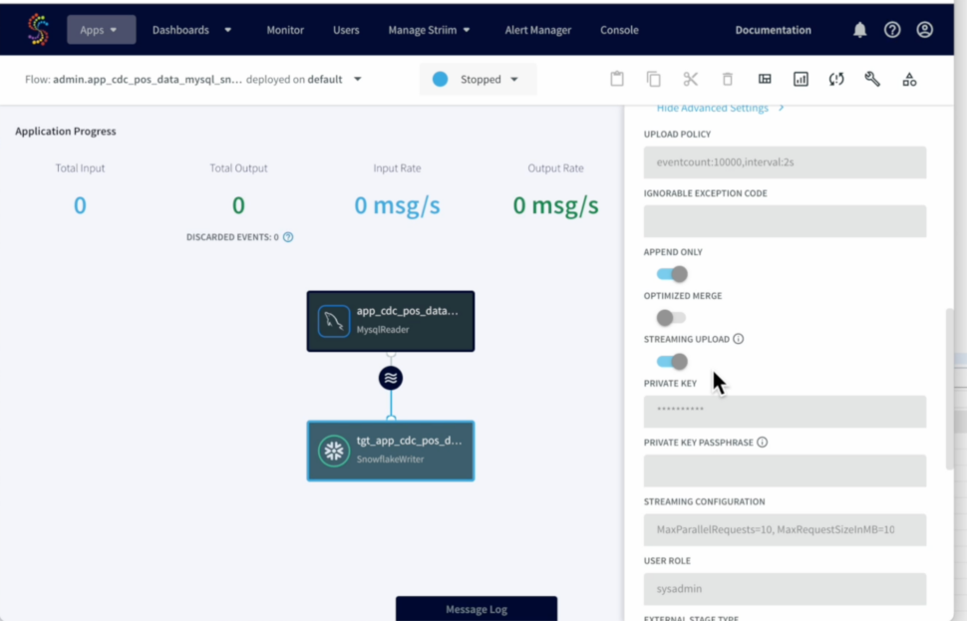Disable the Append Only toggle
Viewport: 967px width, 621px height.
pyautogui.click(x=672, y=274)
